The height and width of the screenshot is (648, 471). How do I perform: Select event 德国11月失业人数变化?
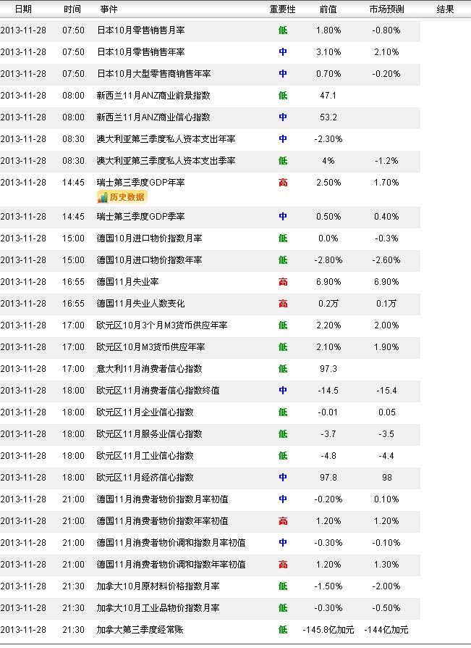click(x=140, y=304)
